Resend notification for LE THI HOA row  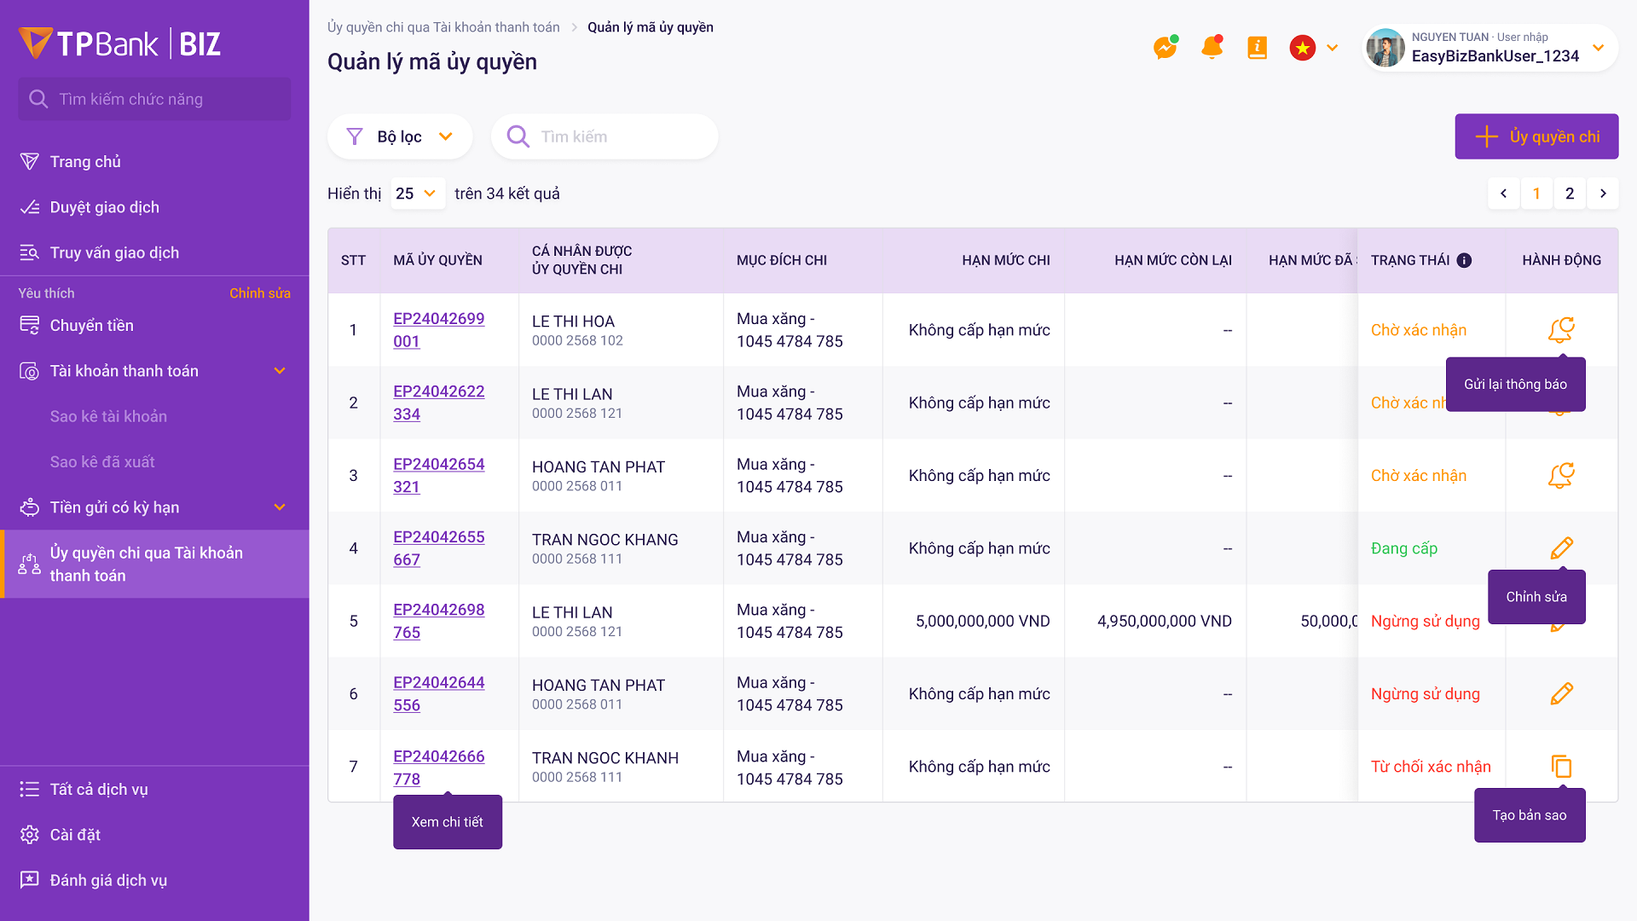coord(1561,329)
